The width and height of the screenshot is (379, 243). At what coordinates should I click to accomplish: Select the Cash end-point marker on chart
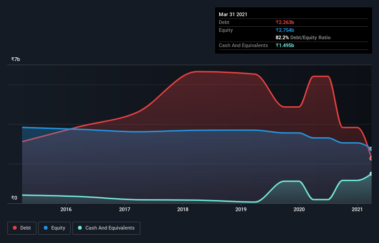tap(371, 174)
